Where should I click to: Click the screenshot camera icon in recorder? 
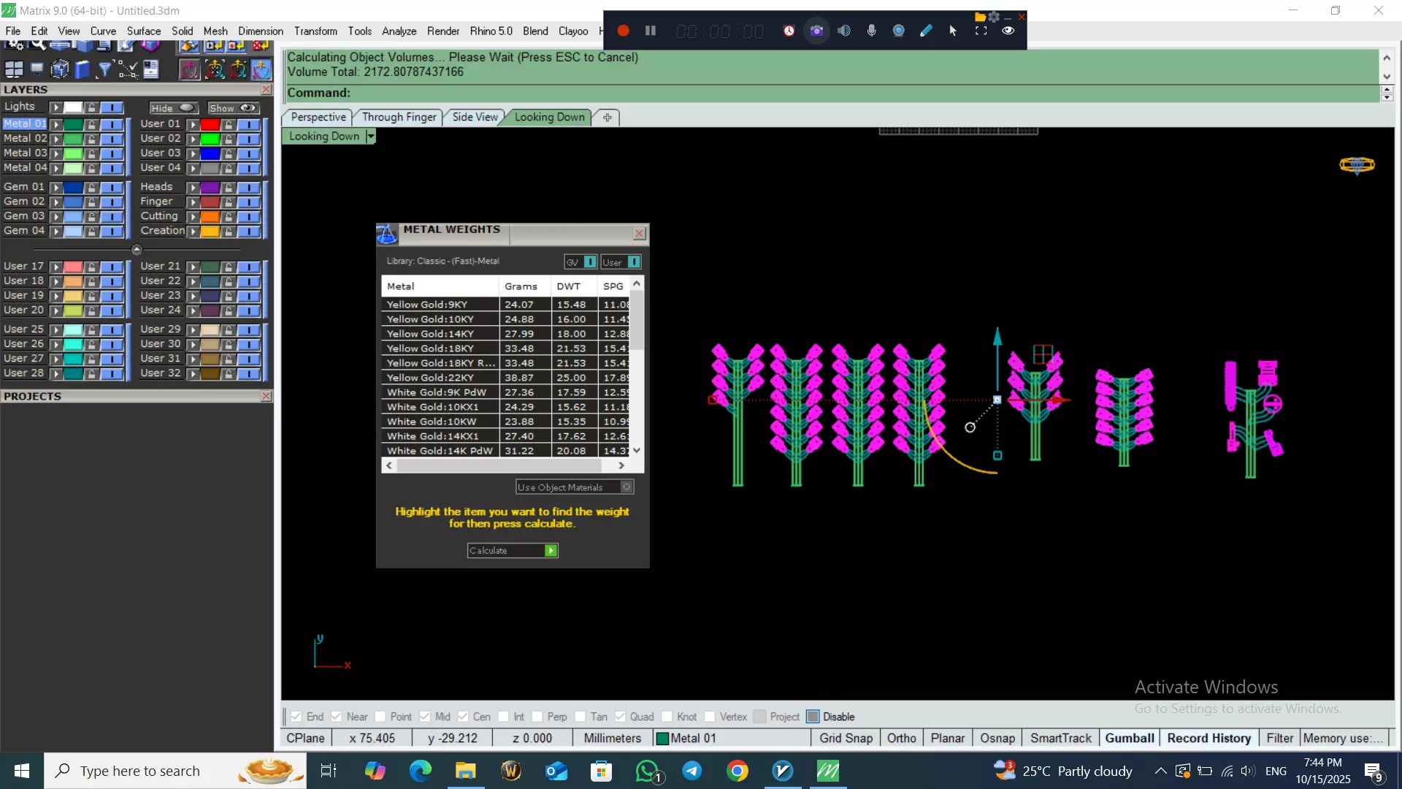click(x=816, y=31)
